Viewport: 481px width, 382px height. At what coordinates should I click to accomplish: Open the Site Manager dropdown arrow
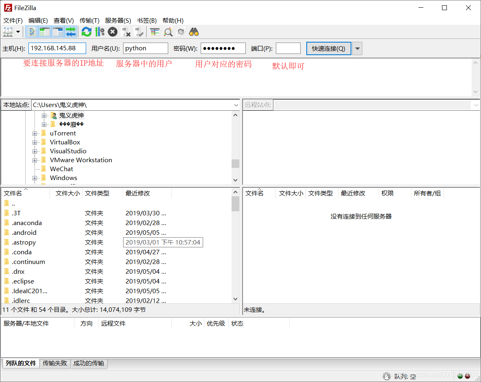tap(18, 32)
